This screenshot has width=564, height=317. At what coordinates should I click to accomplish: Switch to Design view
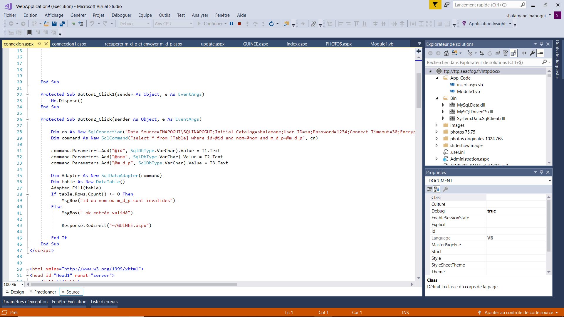click(x=15, y=292)
